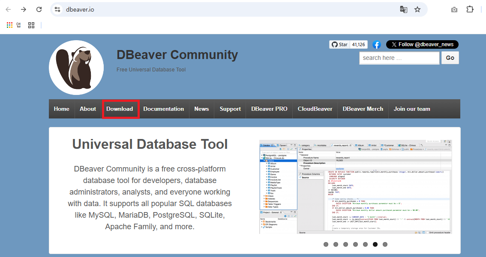Open the translate page icon
Image resolution: width=486 pixels, height=257 pixels.
coord(403,9)
